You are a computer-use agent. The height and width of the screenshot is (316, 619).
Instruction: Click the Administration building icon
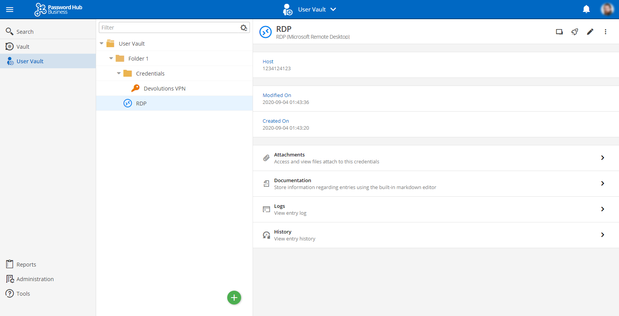[x=10, y=279]
